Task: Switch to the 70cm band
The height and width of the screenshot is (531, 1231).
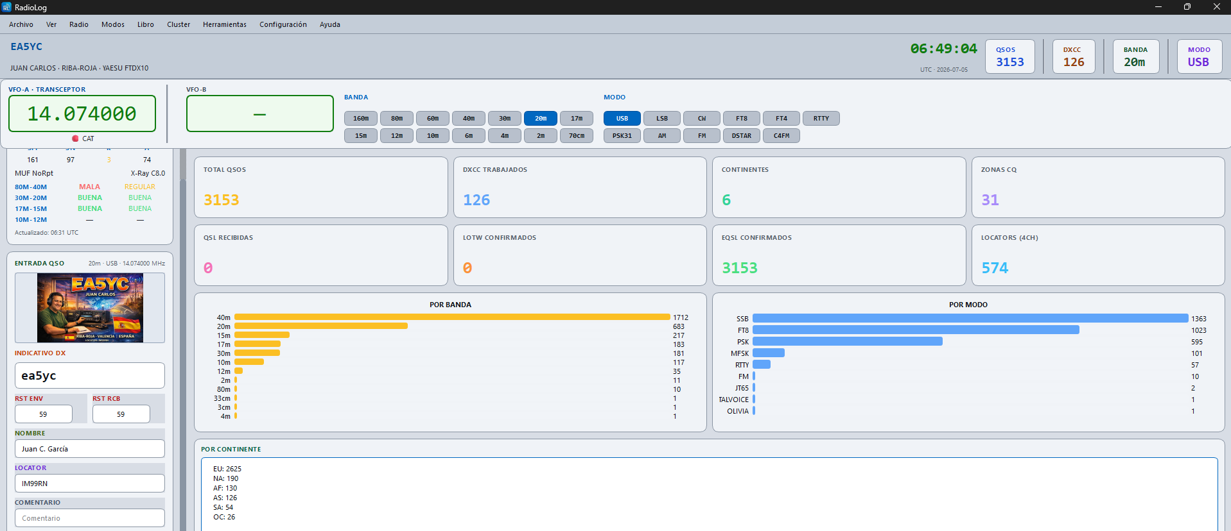Action: coord(577,135)
